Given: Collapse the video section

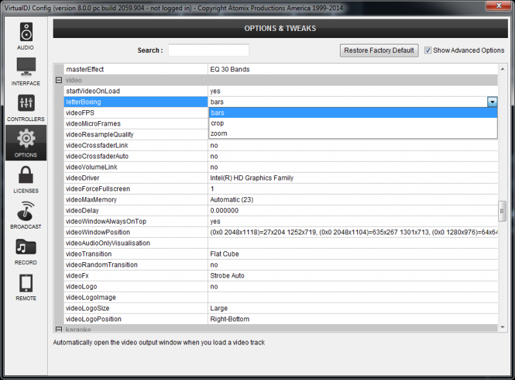Looking at the screenshot, I should 59,81.
